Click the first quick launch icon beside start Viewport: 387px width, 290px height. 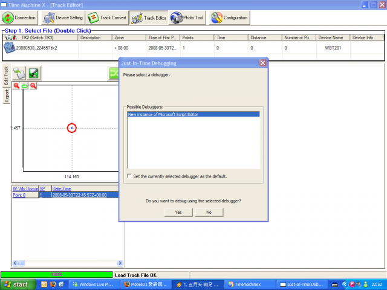coord(44,285)
